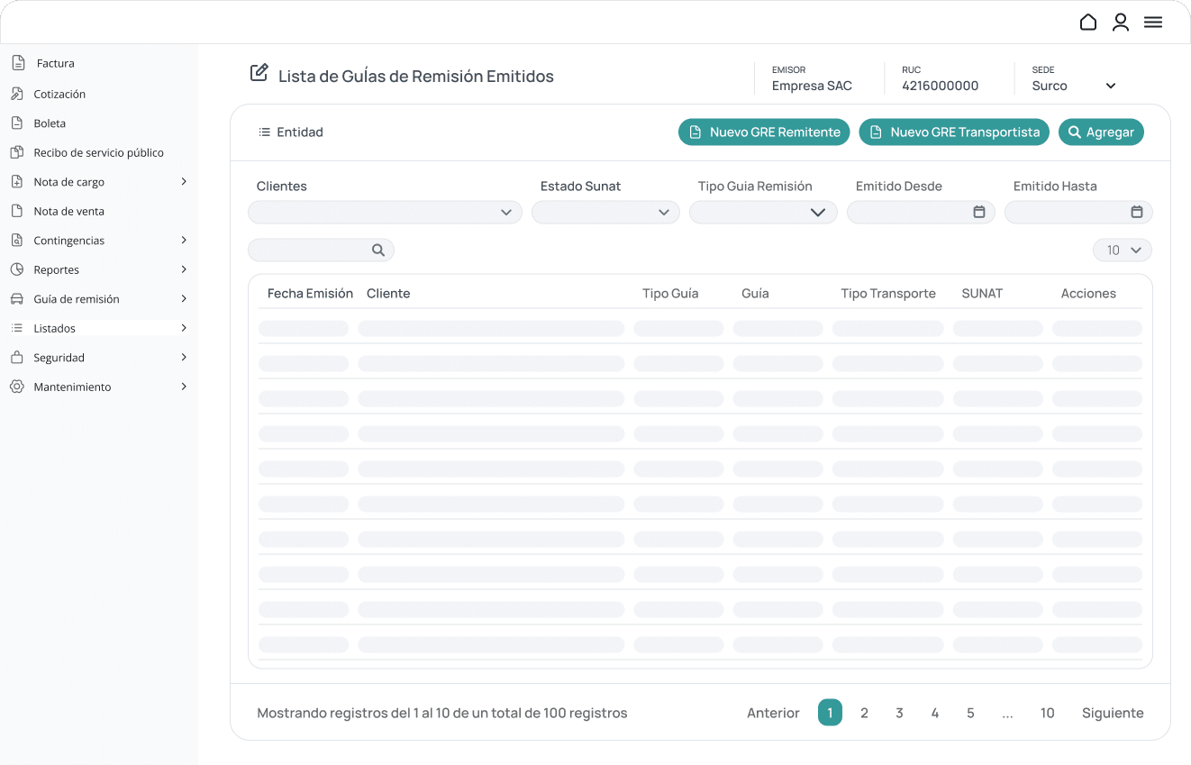Click Nuevo GRE Remitente button
Viewport: 1191px width, 765px height.
tap(764, 132)
